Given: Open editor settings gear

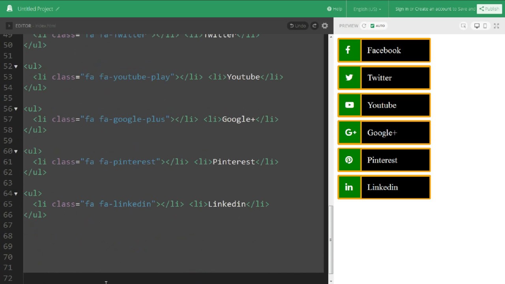Looking at the screenshot, I should point(325,26).
